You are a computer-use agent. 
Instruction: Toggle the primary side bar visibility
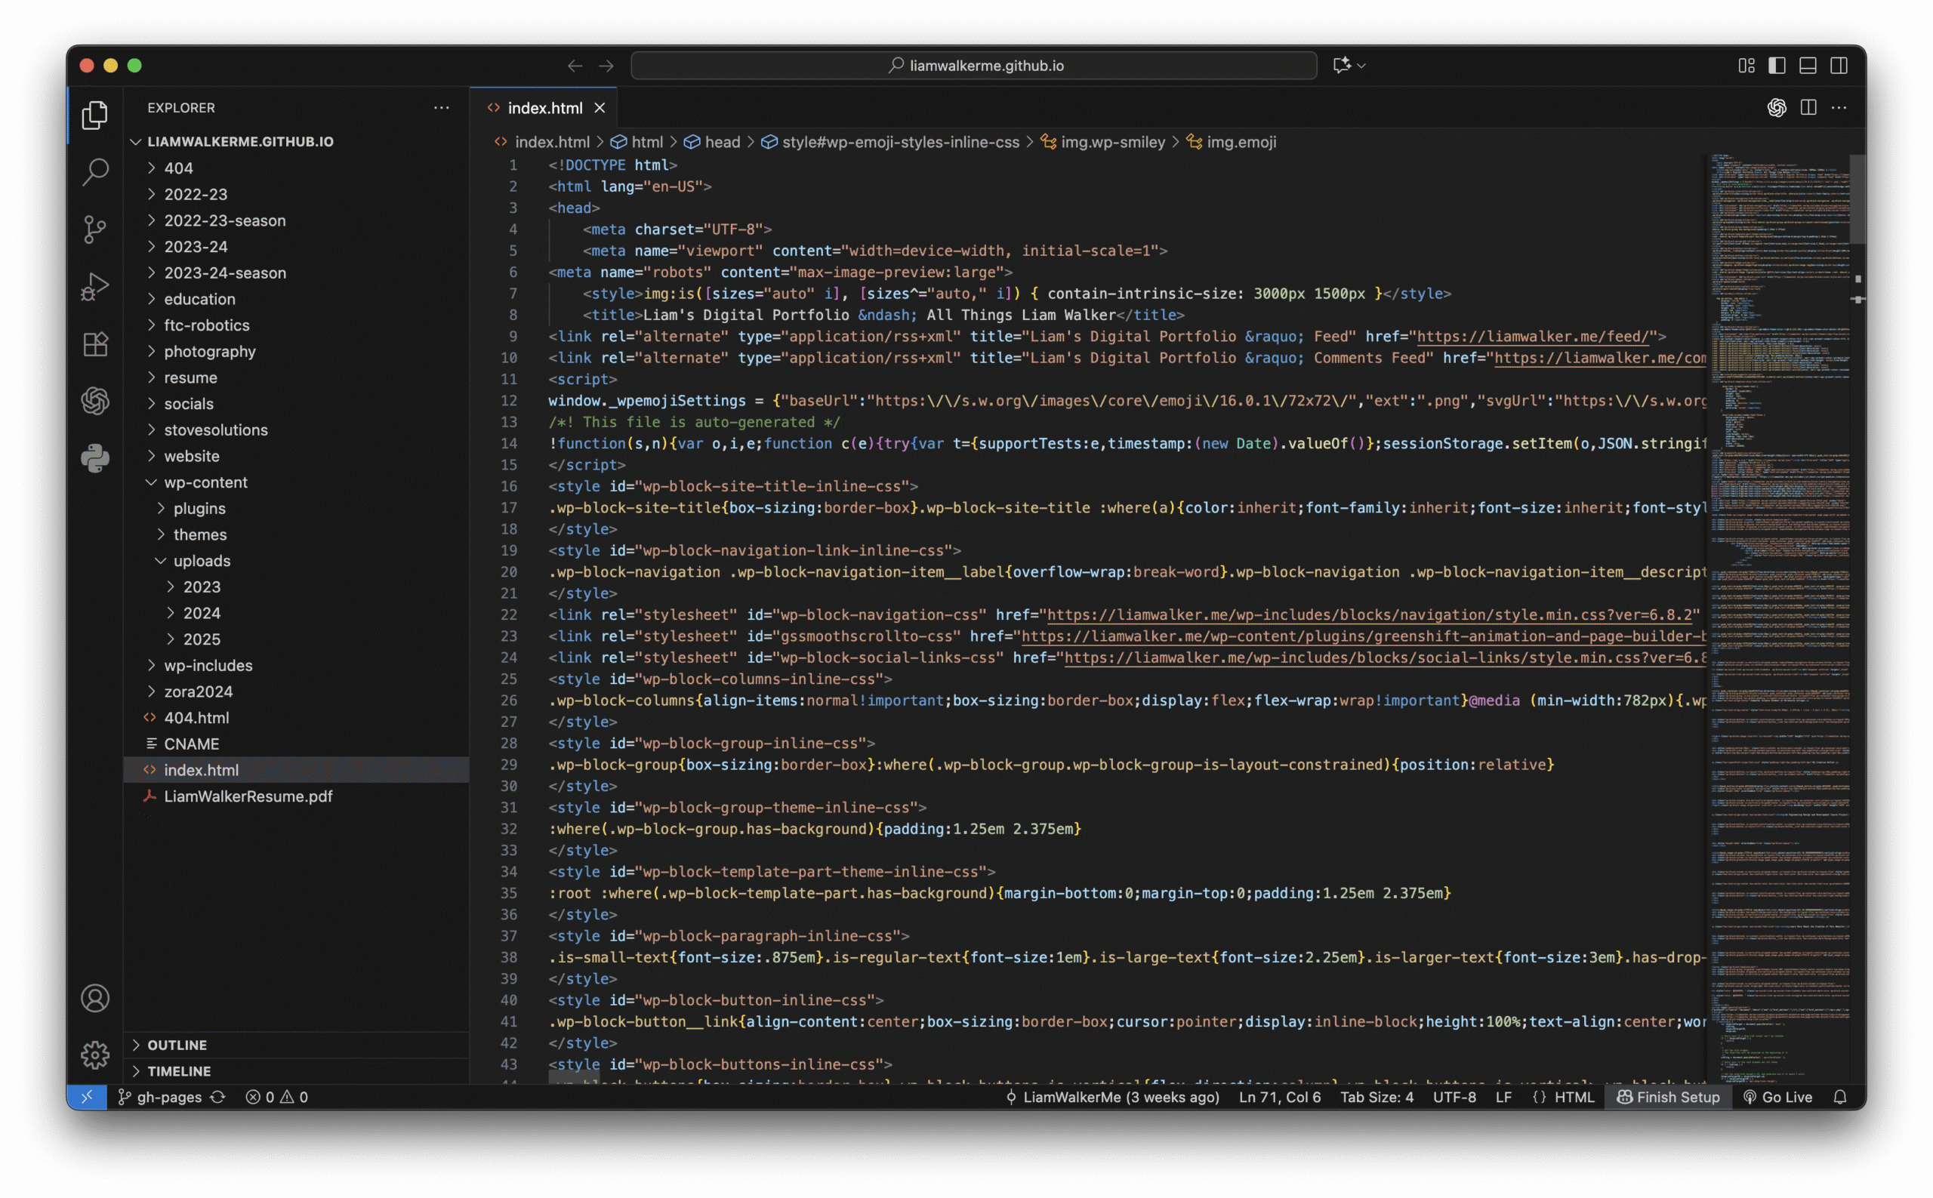point(1777,66)
